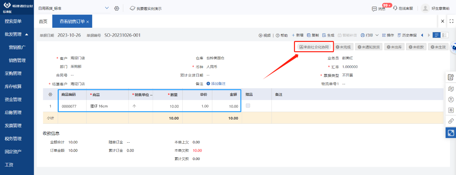Close the 查看销售订单 tab
456x175 pixels.
(x=88, y=22)
